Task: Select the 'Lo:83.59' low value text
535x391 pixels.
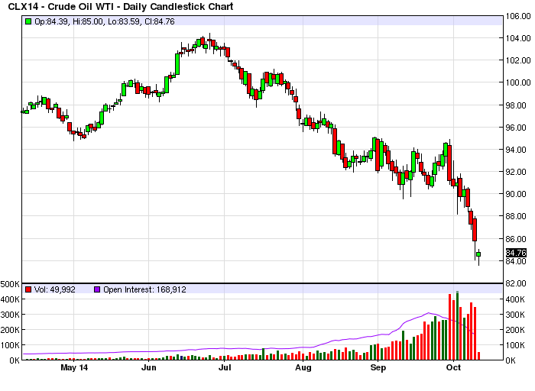Action: (x=125, y=21)
